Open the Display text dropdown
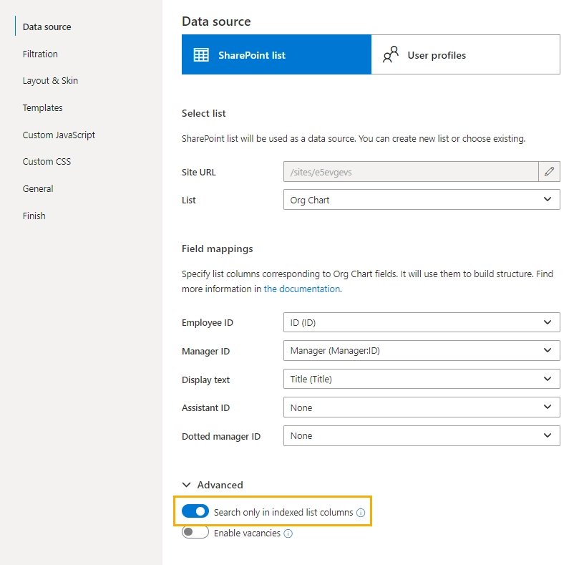Screen dimensions: 579x565 click(422, 379)
